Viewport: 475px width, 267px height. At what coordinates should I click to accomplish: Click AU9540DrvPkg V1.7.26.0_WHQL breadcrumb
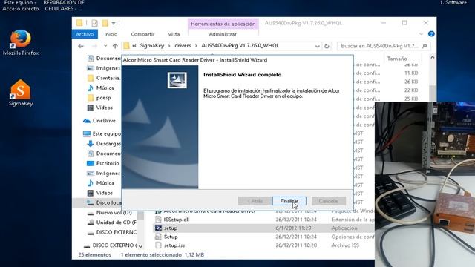pyautogui.click(x=240, y=46)
